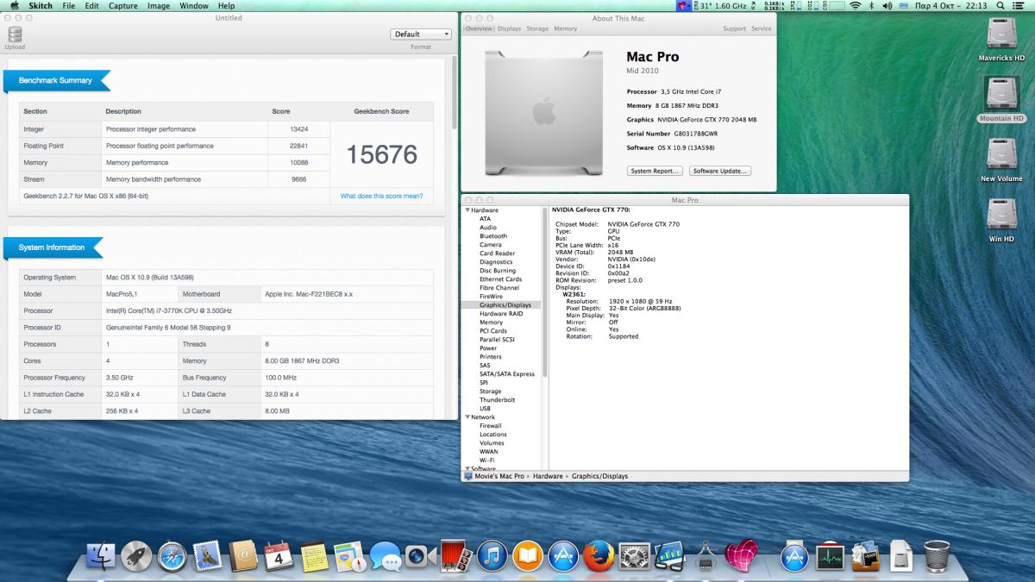Click Service link in About This Mac
The width and height of the screenshot is (1035, 582).
pyautogui.click(x=762, y=28)
